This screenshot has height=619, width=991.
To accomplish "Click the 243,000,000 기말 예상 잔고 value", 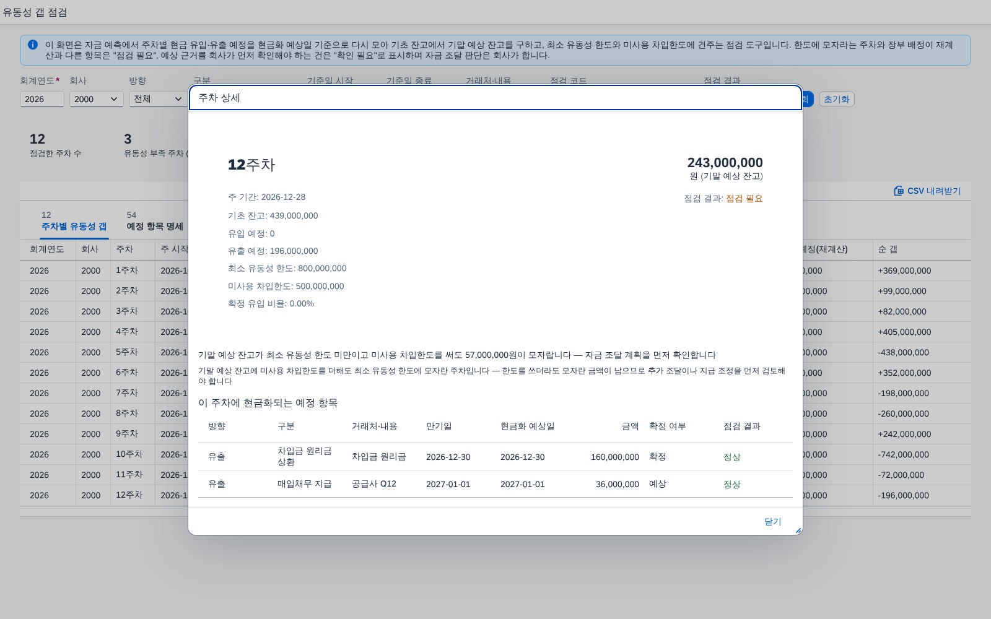I will [725, 163].
